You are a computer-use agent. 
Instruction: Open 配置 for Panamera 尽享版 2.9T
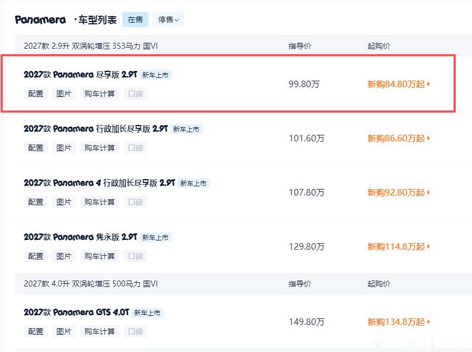coord(36,94)
